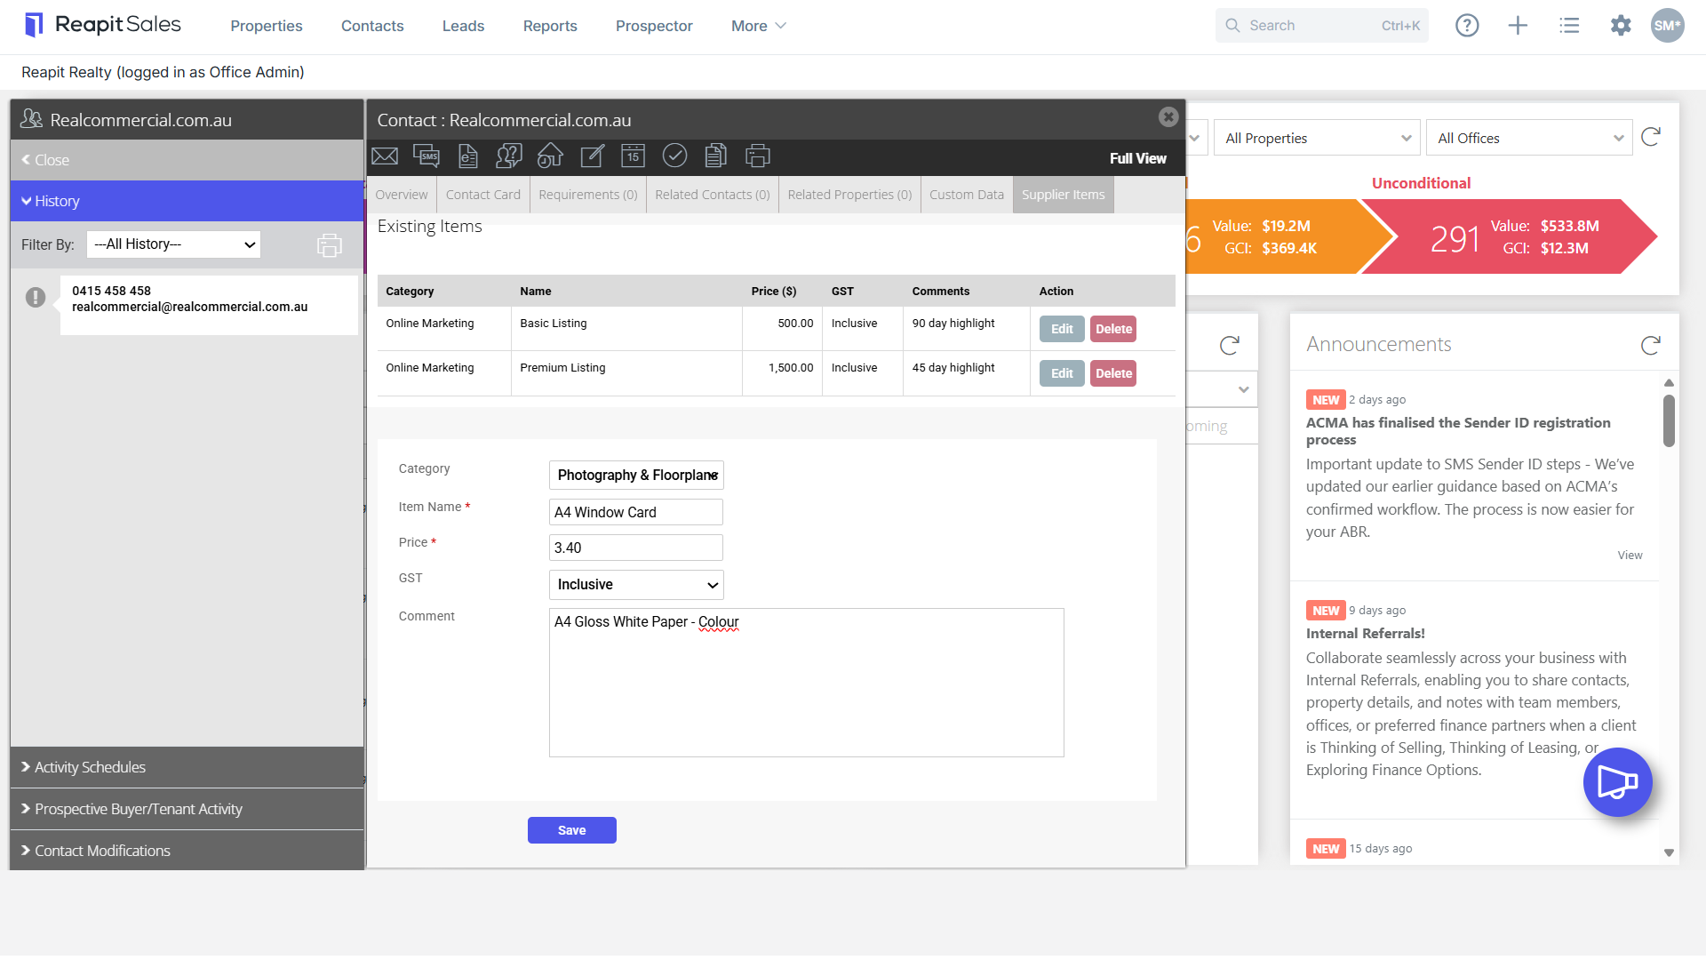Delete the Premium Listing item
Screen dimensions: 1706x960
[x=1113, y=373]
